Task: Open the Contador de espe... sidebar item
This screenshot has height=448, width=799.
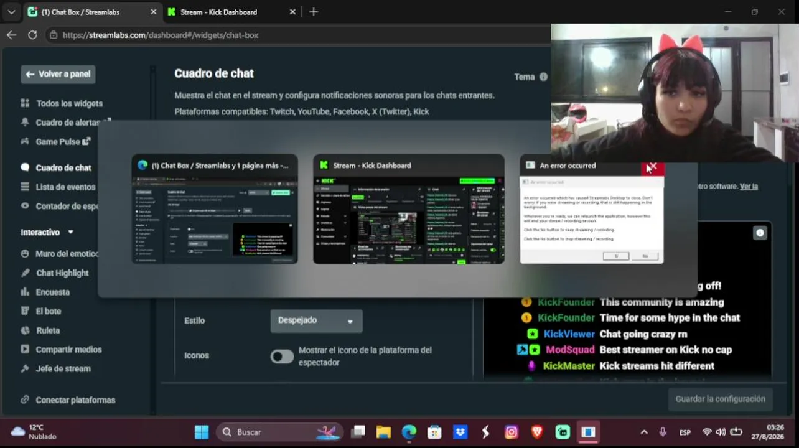Action: [x=60, y=206]
